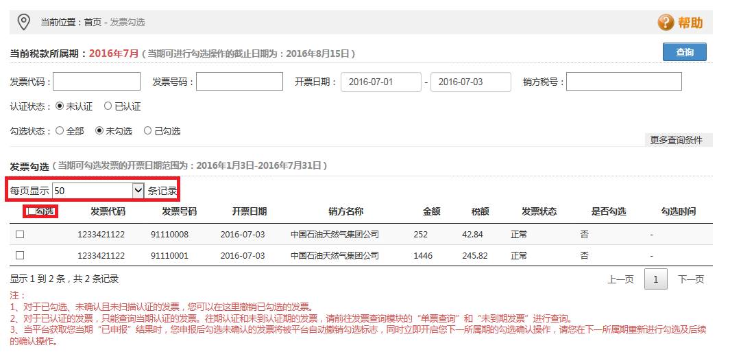Open the orange help question-mark icon
Screen dimensions: 730x352
point(666,23)
